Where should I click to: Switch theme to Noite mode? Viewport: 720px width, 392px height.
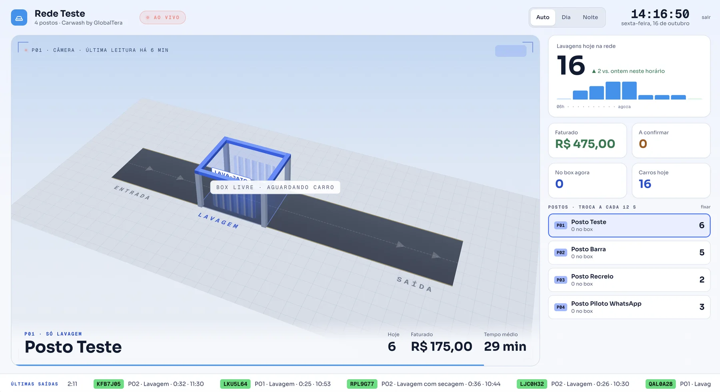(590, 17)
